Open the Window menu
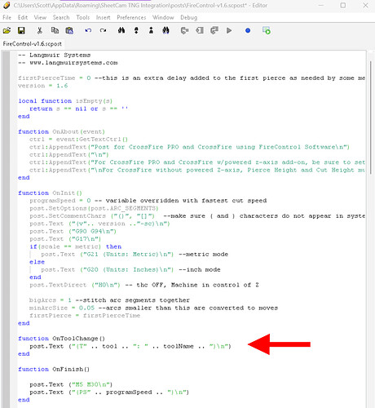The image size is (375, 408). pyautogui.click(x=163, y=17)
